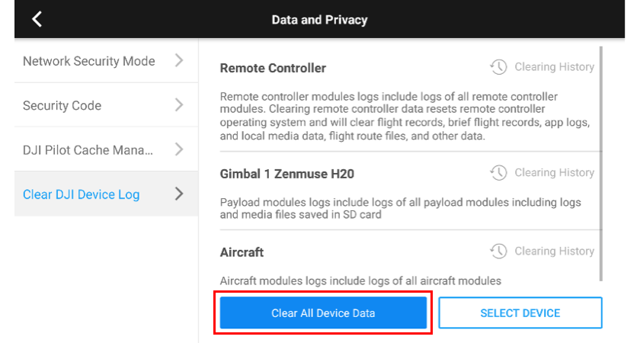
Task: Click the SELECT DEVICE button
Action: coord(520,313)
